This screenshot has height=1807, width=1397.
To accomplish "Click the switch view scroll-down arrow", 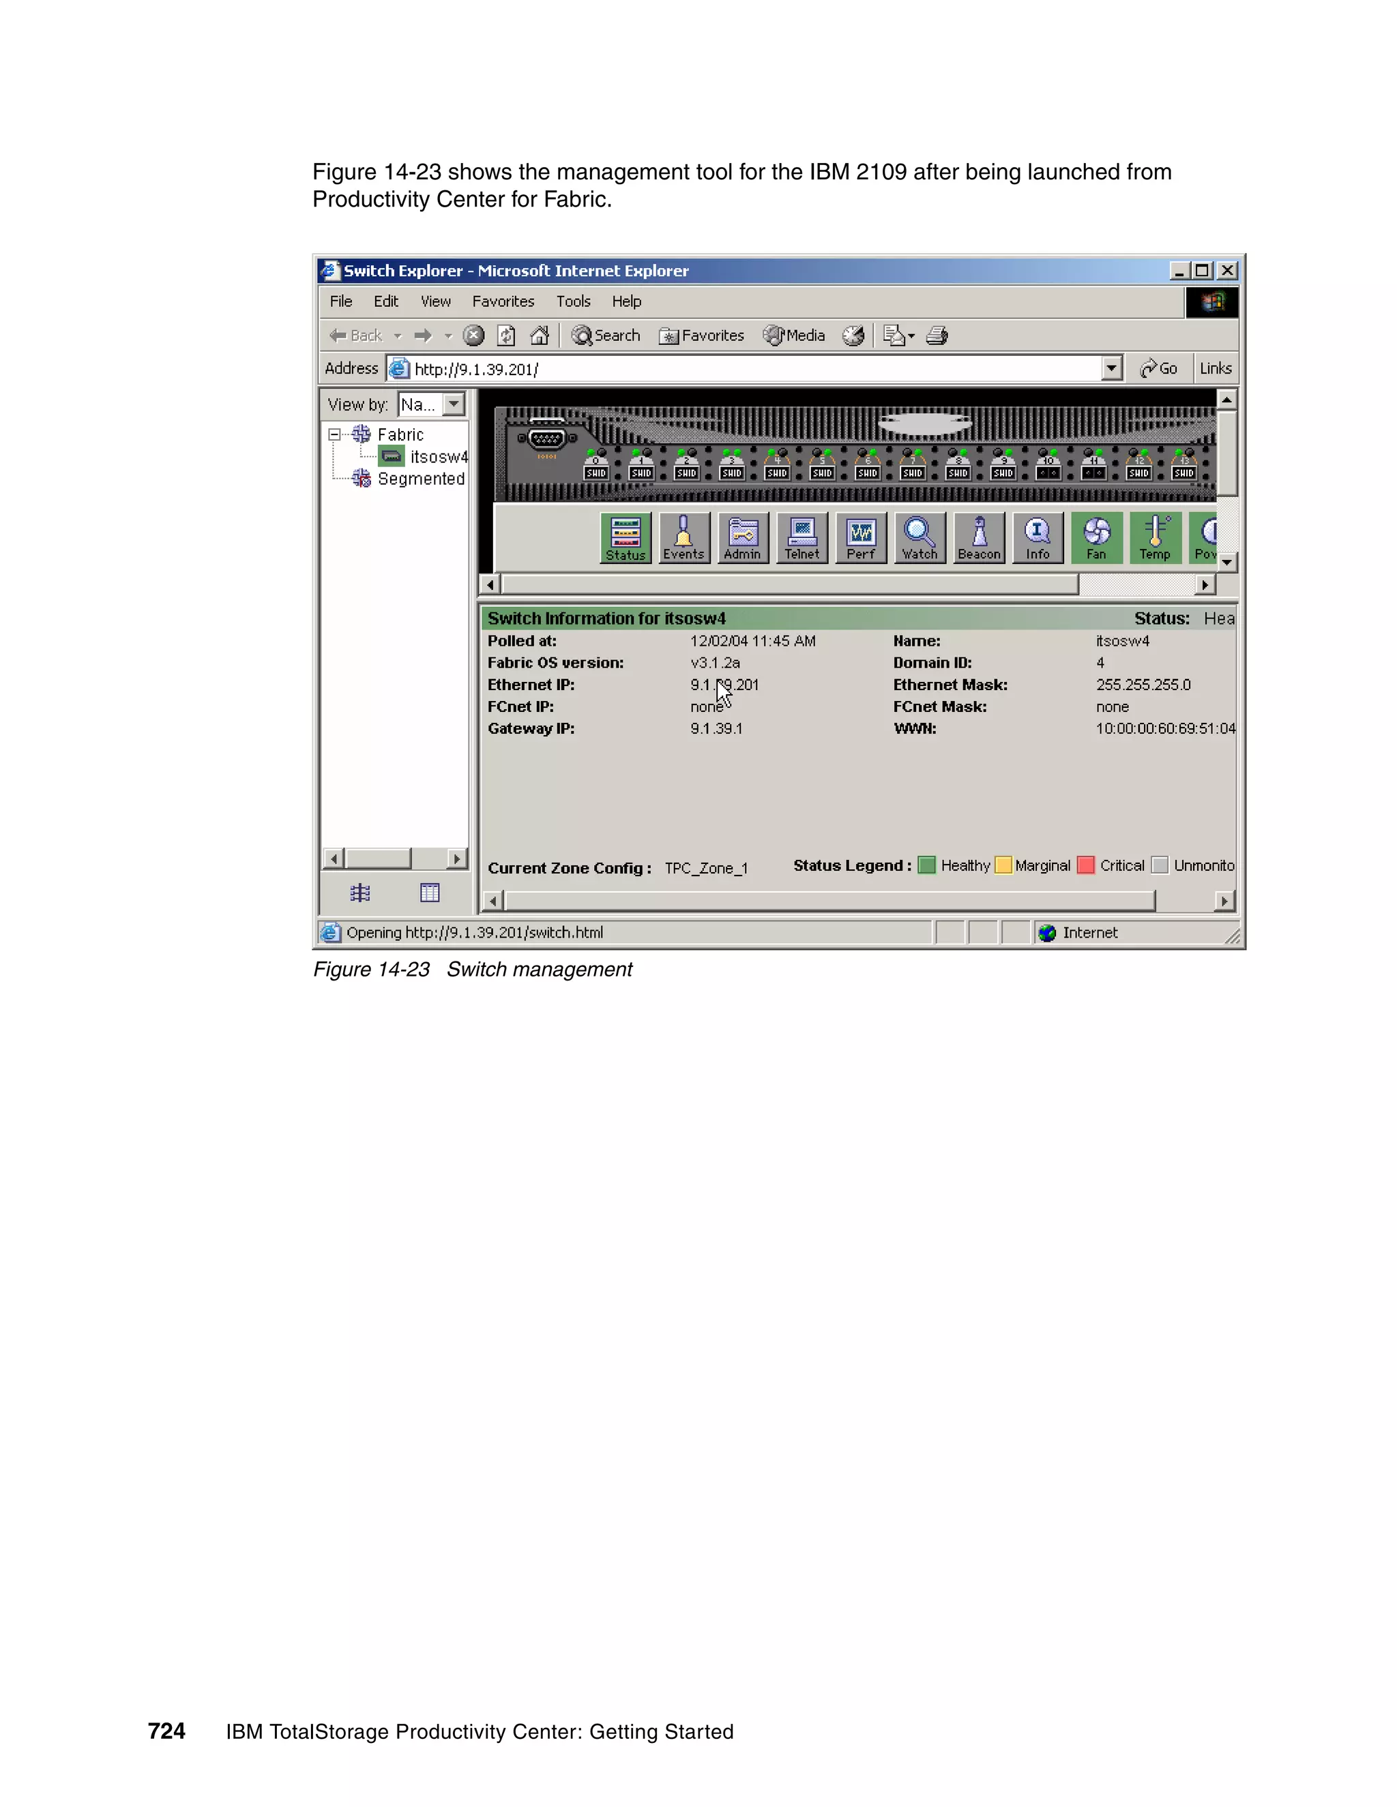I will click(x=1227, y=562).
